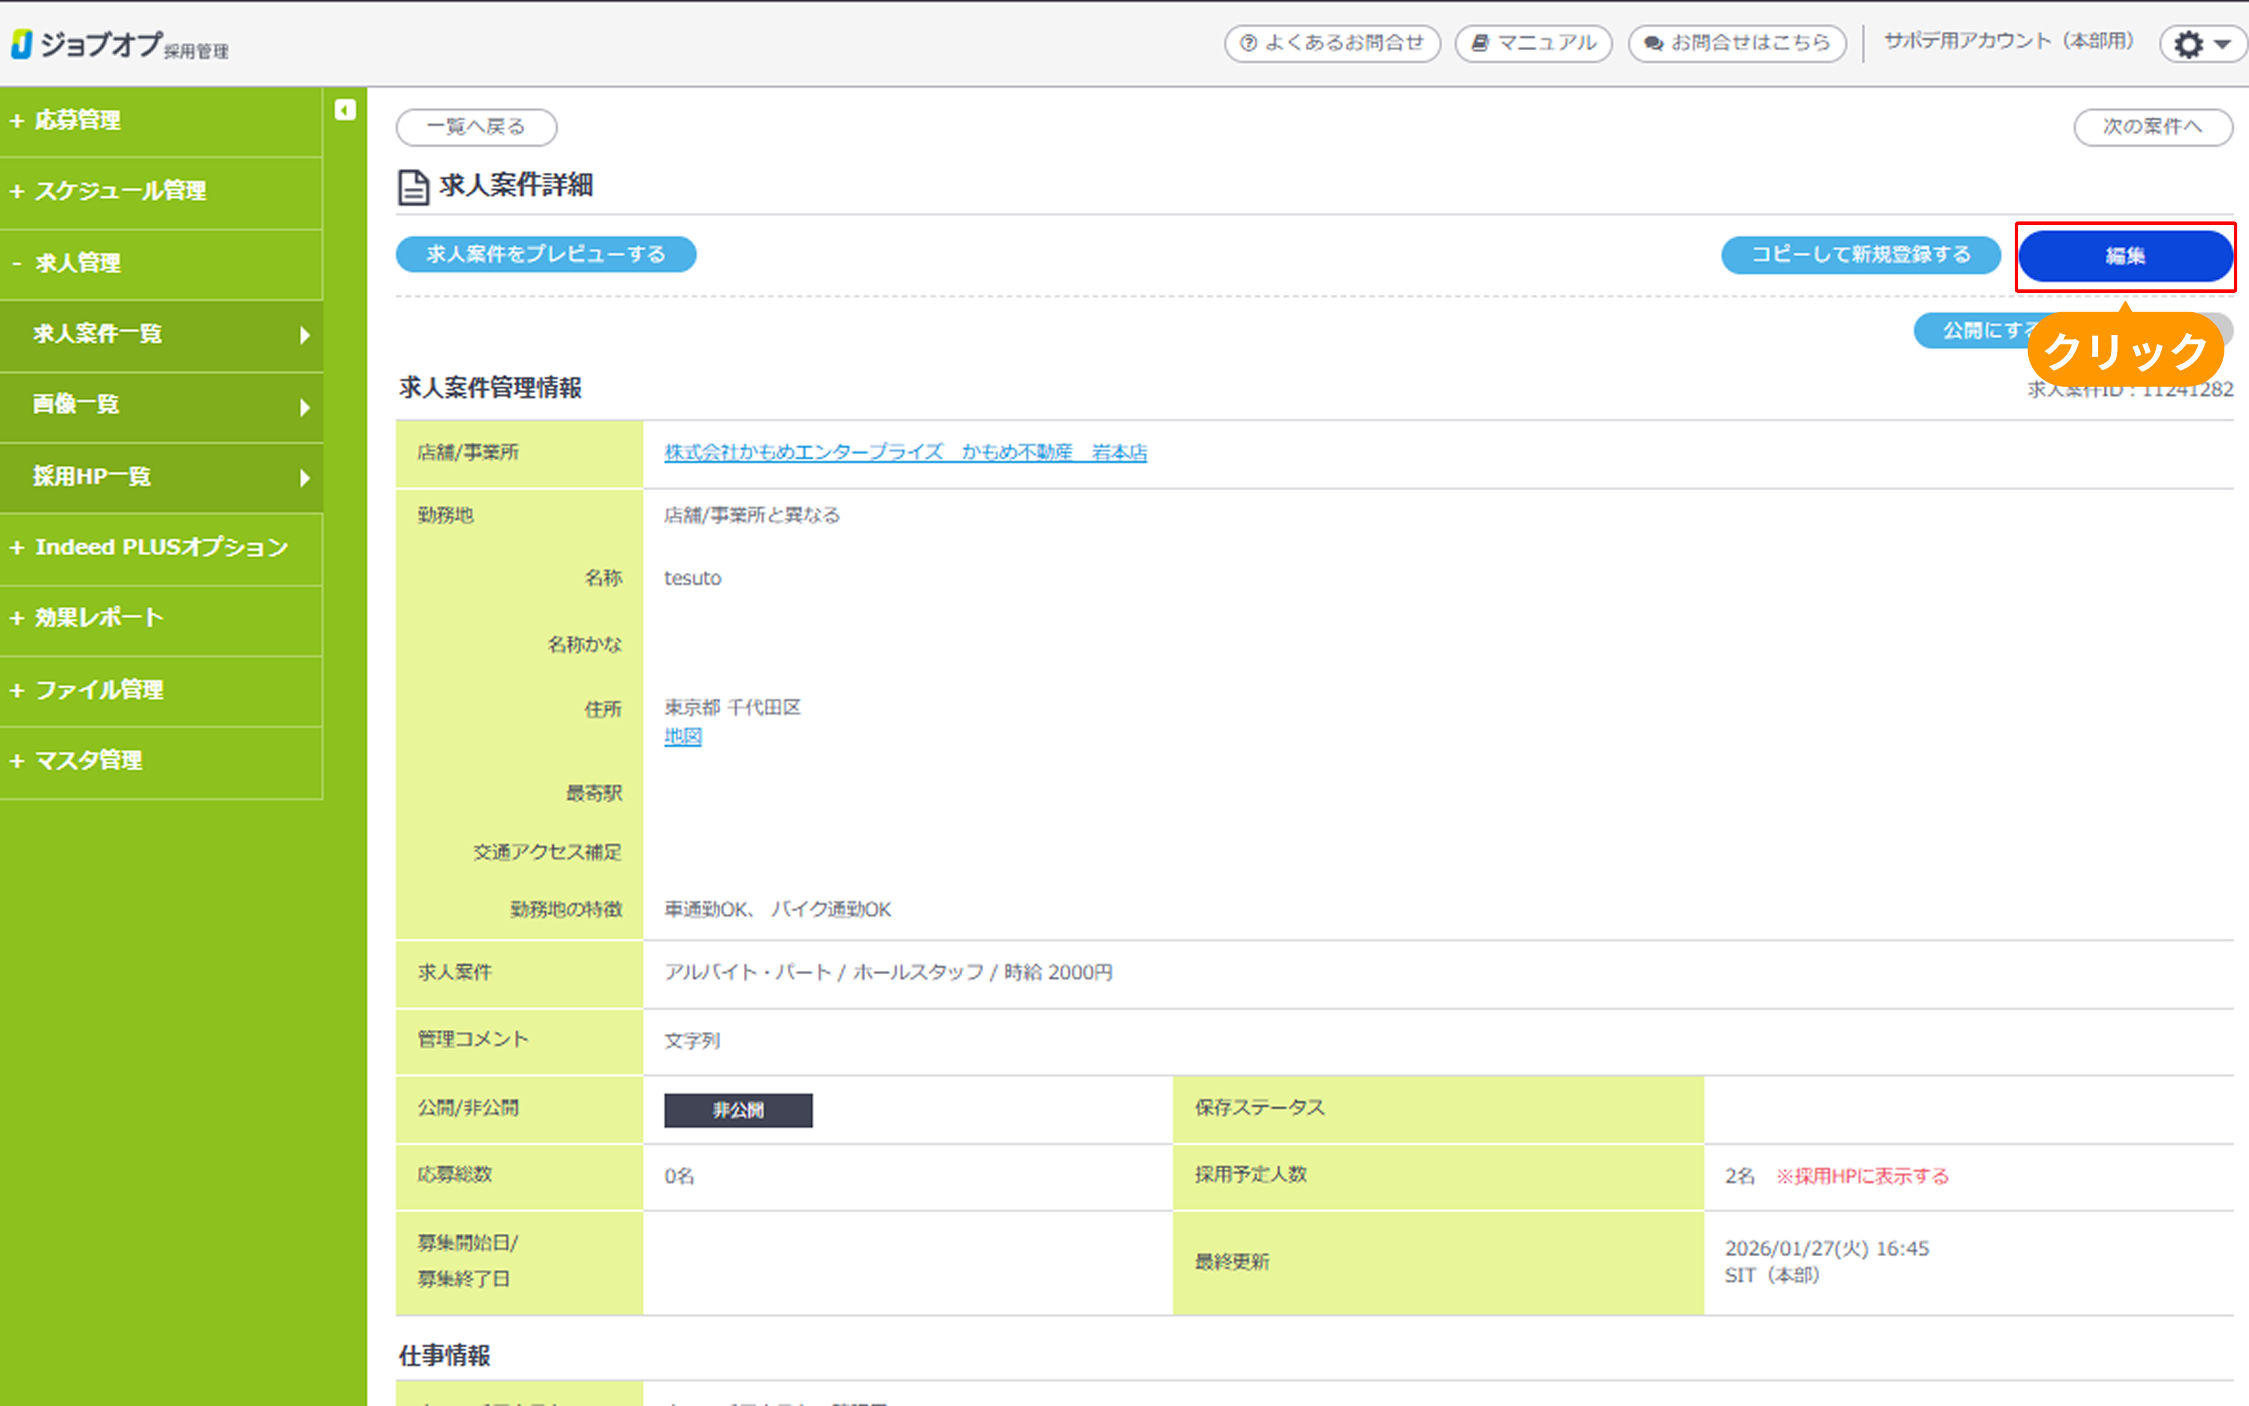The width and height of the screenshot is (2249, 1406).
Task: Click the マニュアル book icon
Action: coord(1479,43)
